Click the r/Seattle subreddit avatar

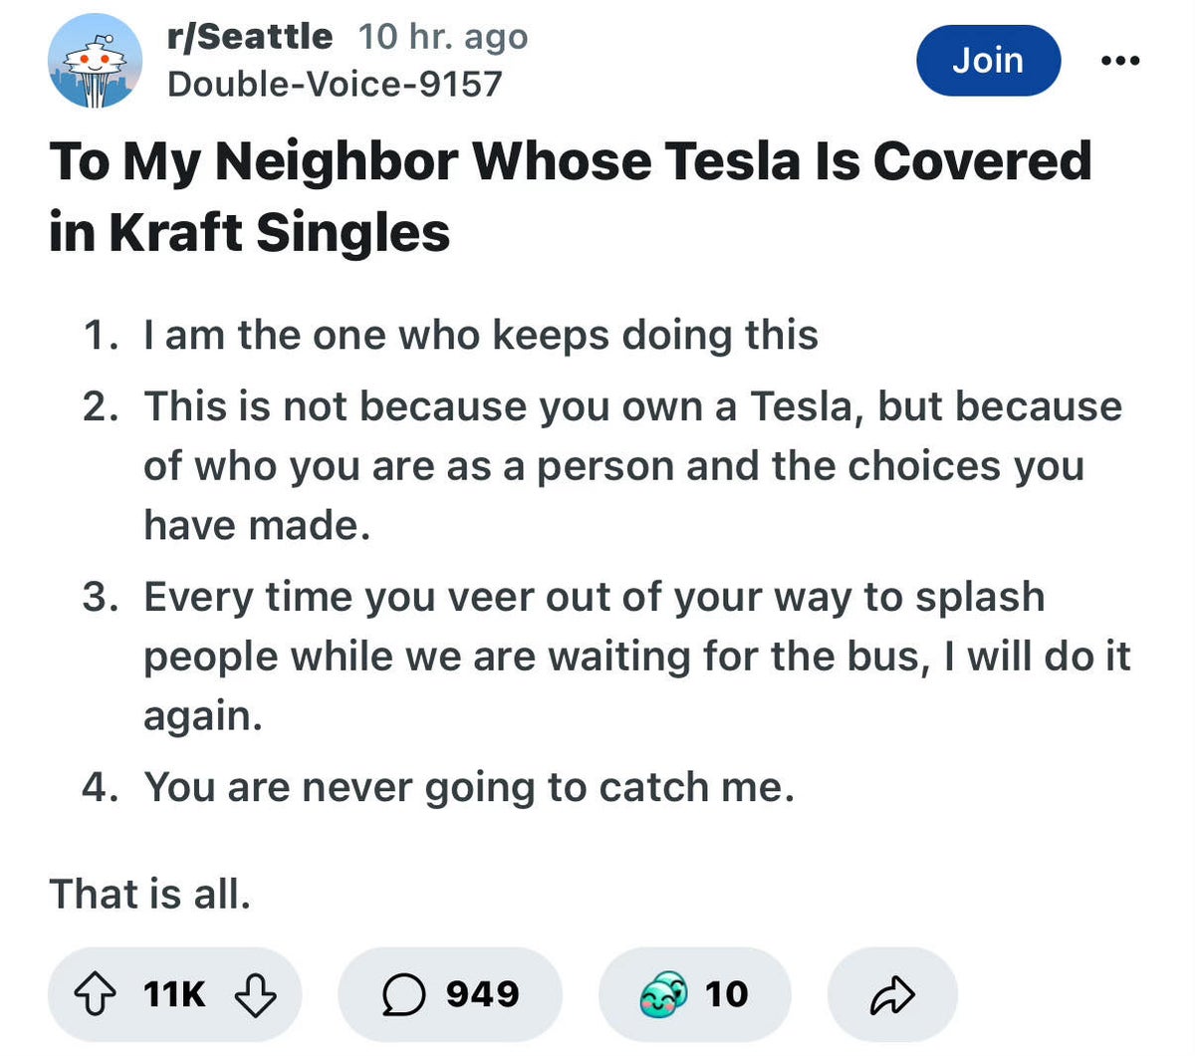point(95,62)
